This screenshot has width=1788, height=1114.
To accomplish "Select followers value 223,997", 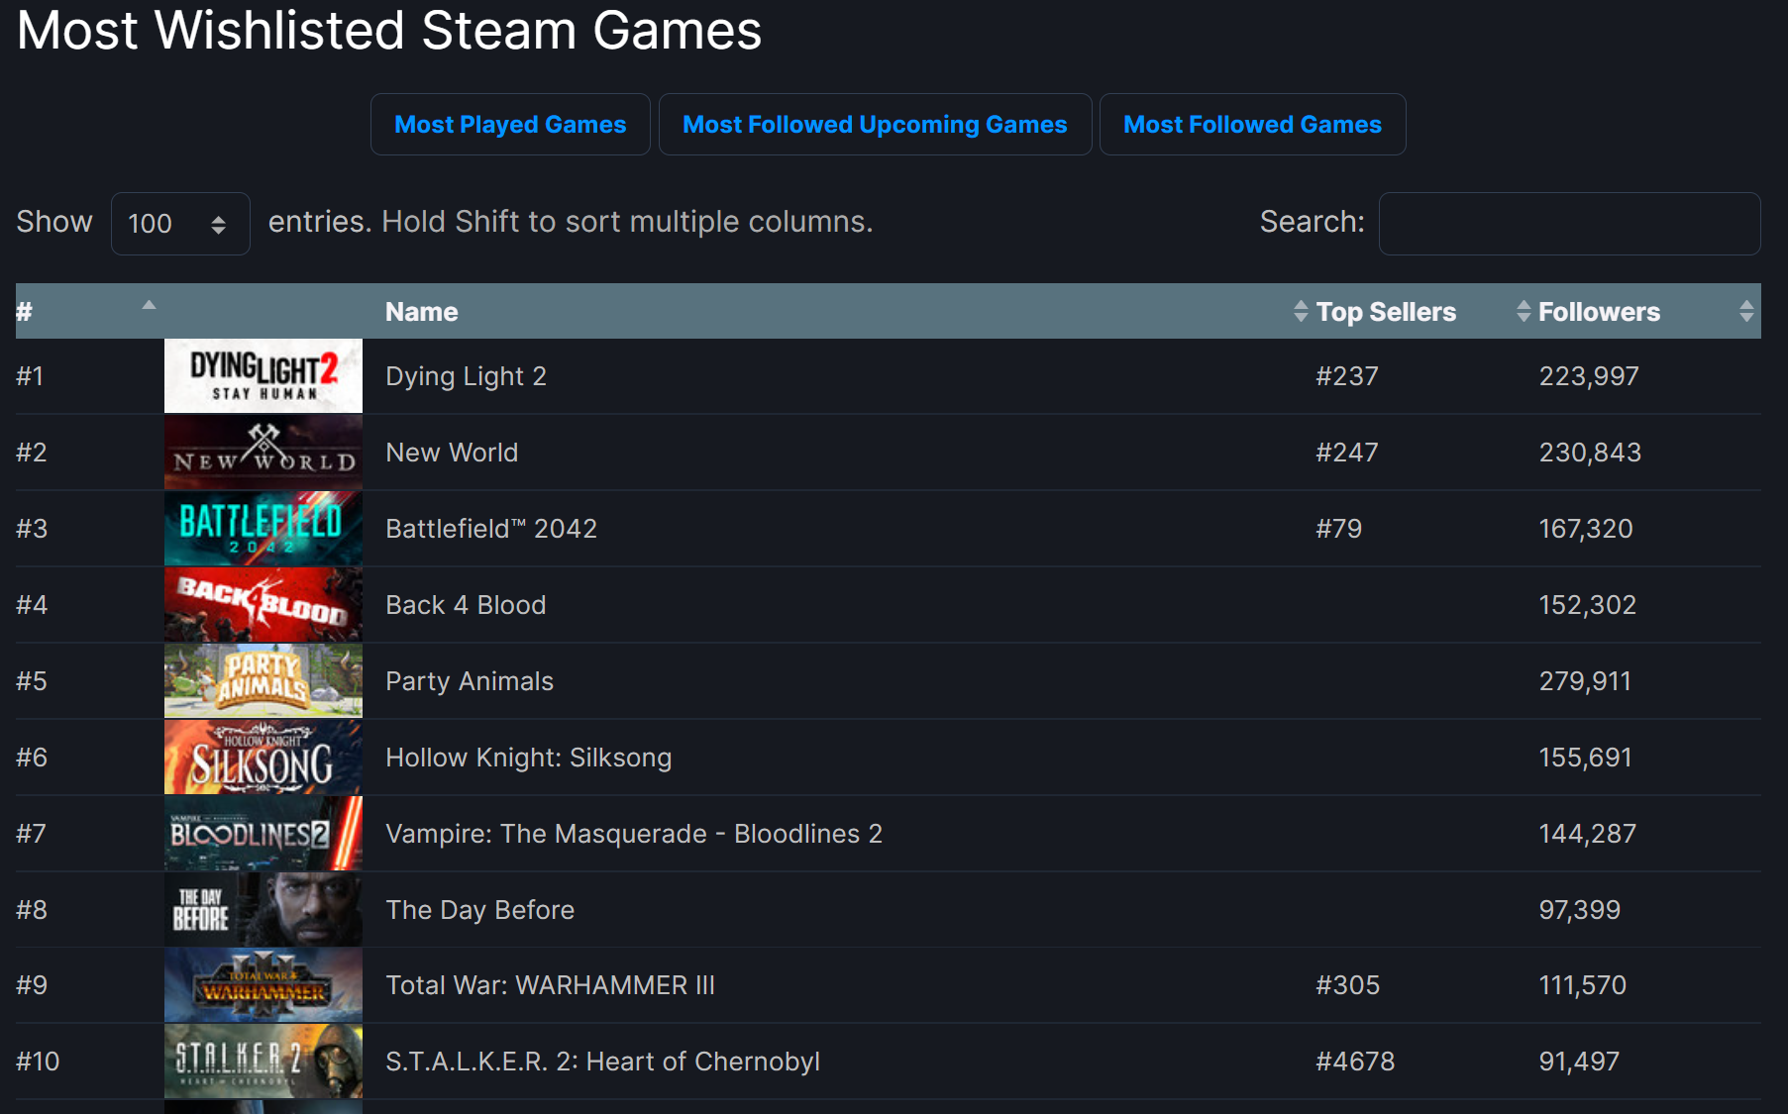I will [1589, 376].
